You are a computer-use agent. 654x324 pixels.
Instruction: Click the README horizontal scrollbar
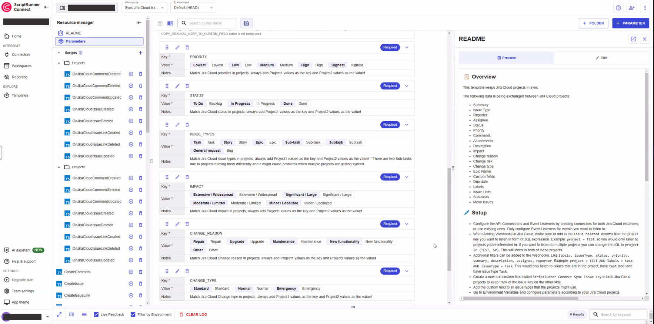(x=520, y=298)
